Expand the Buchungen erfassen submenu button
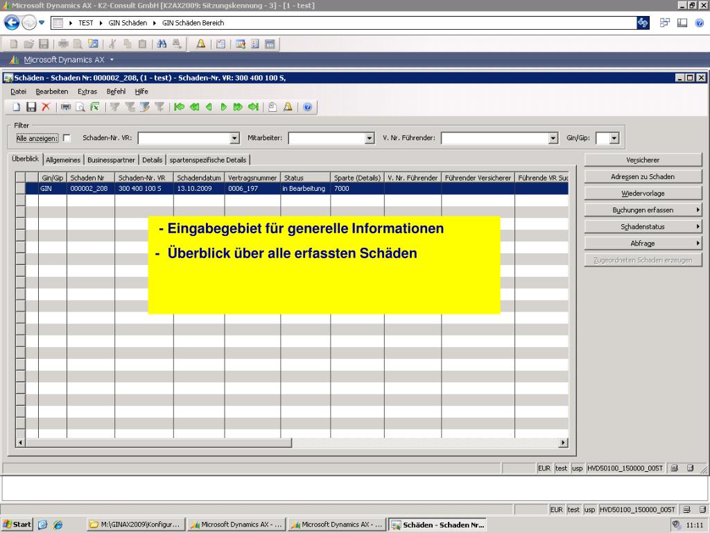Image resolution: width=710 pixels, height=533 pixels. pos(643,210)
